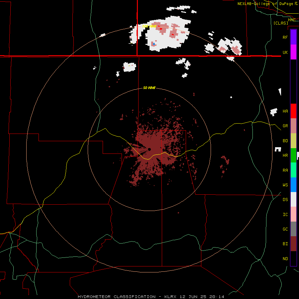Viewport: 299px width, 299px height.
Task: Click the '[CLAS]' product label
Action: pos(281,23)
